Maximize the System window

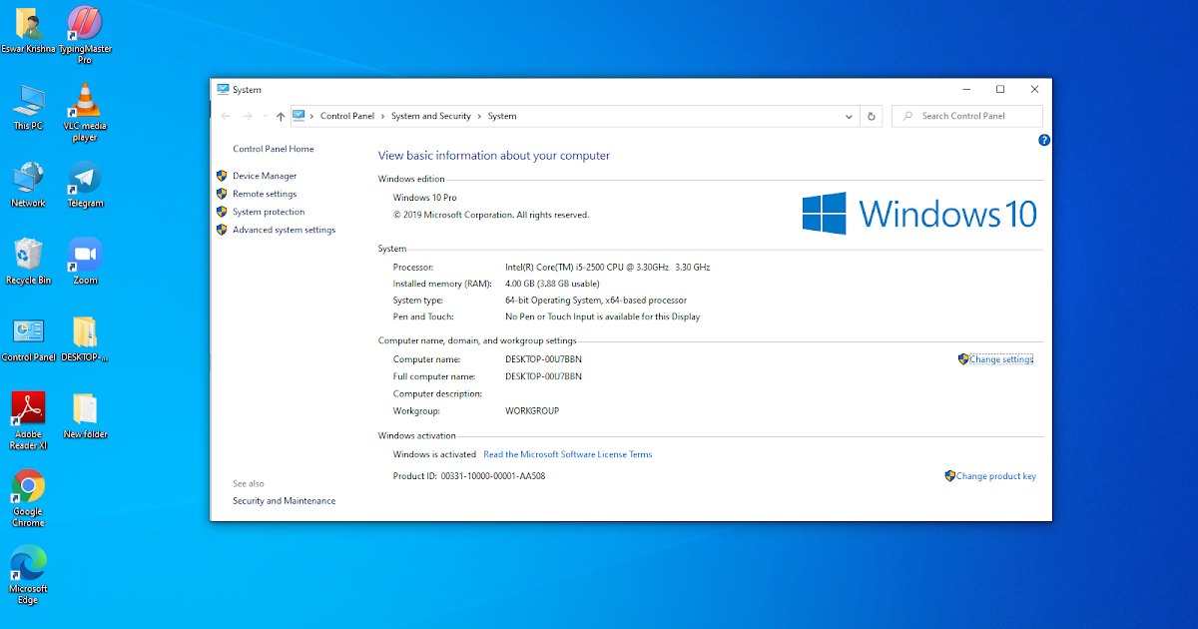tap(1000, 89)
